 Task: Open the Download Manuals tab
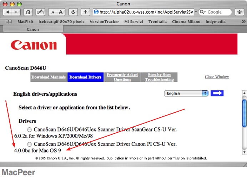[x=49, y=77]
